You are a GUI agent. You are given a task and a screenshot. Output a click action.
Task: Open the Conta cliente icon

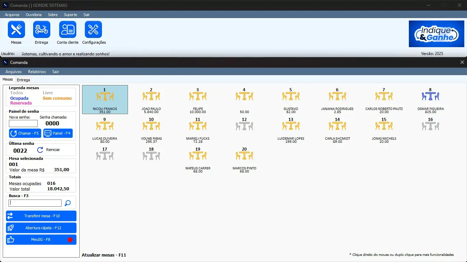click(67, 30)
